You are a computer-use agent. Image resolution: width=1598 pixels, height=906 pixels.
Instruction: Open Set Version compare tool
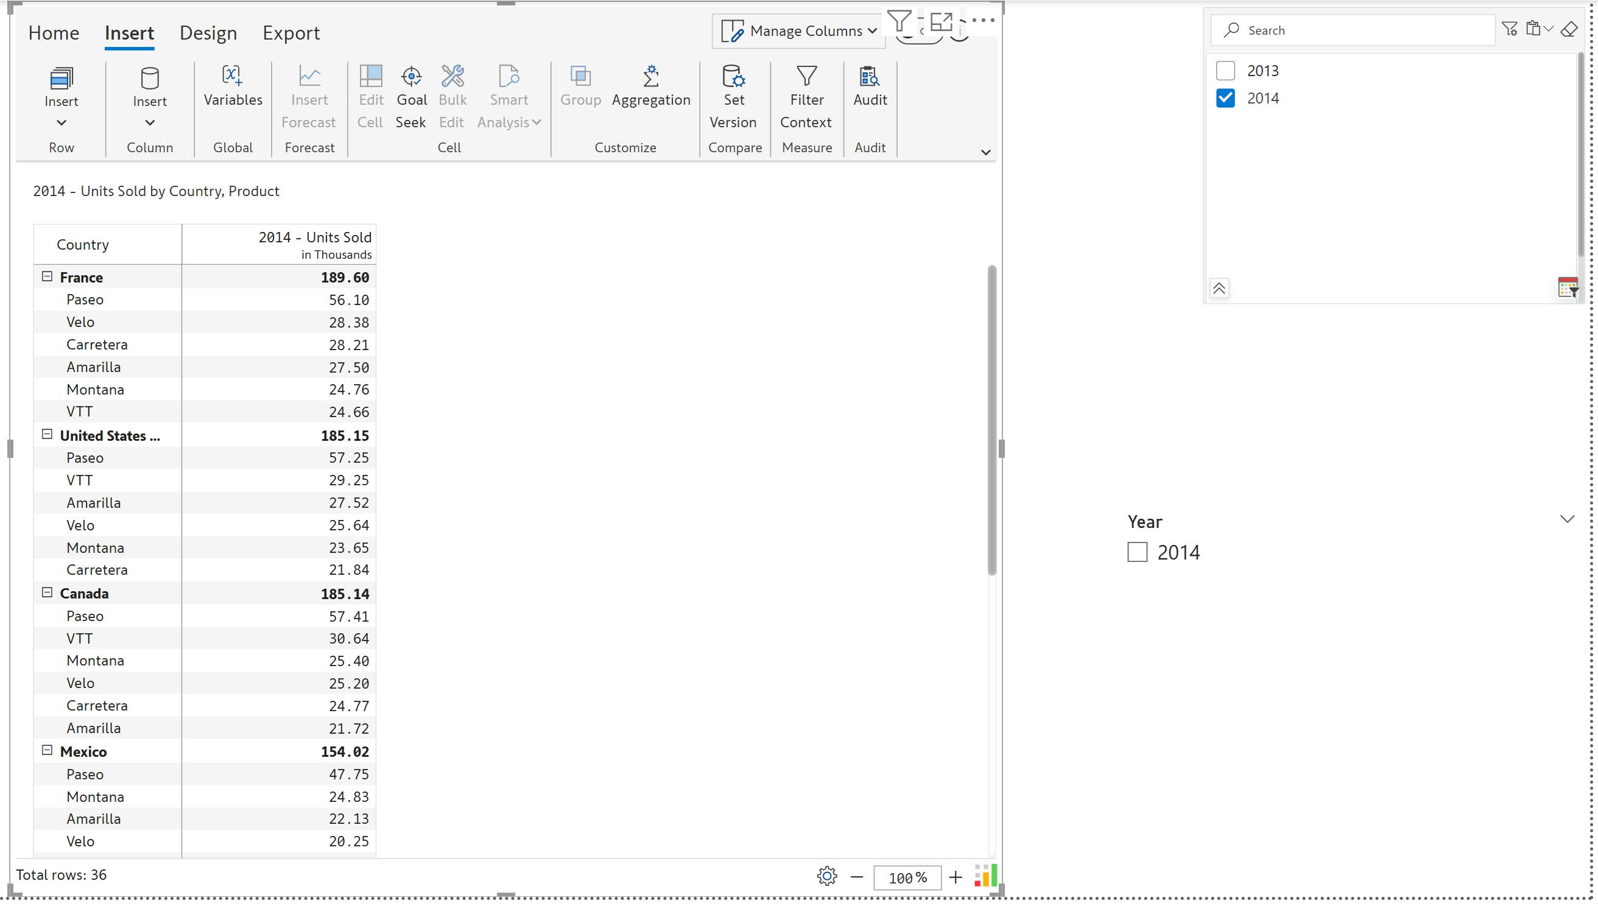[734, 77]
